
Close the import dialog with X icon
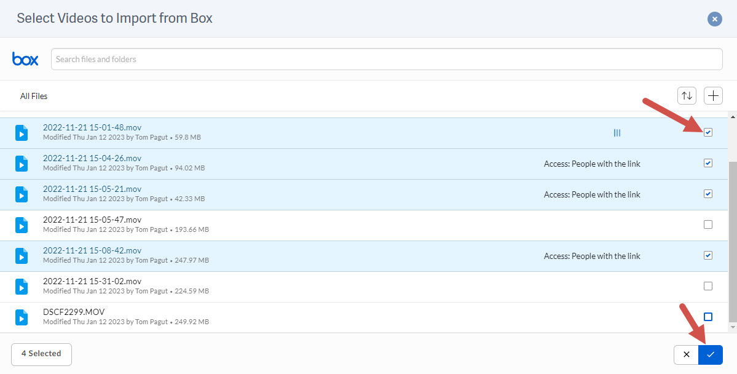click(x=714, y=20)
